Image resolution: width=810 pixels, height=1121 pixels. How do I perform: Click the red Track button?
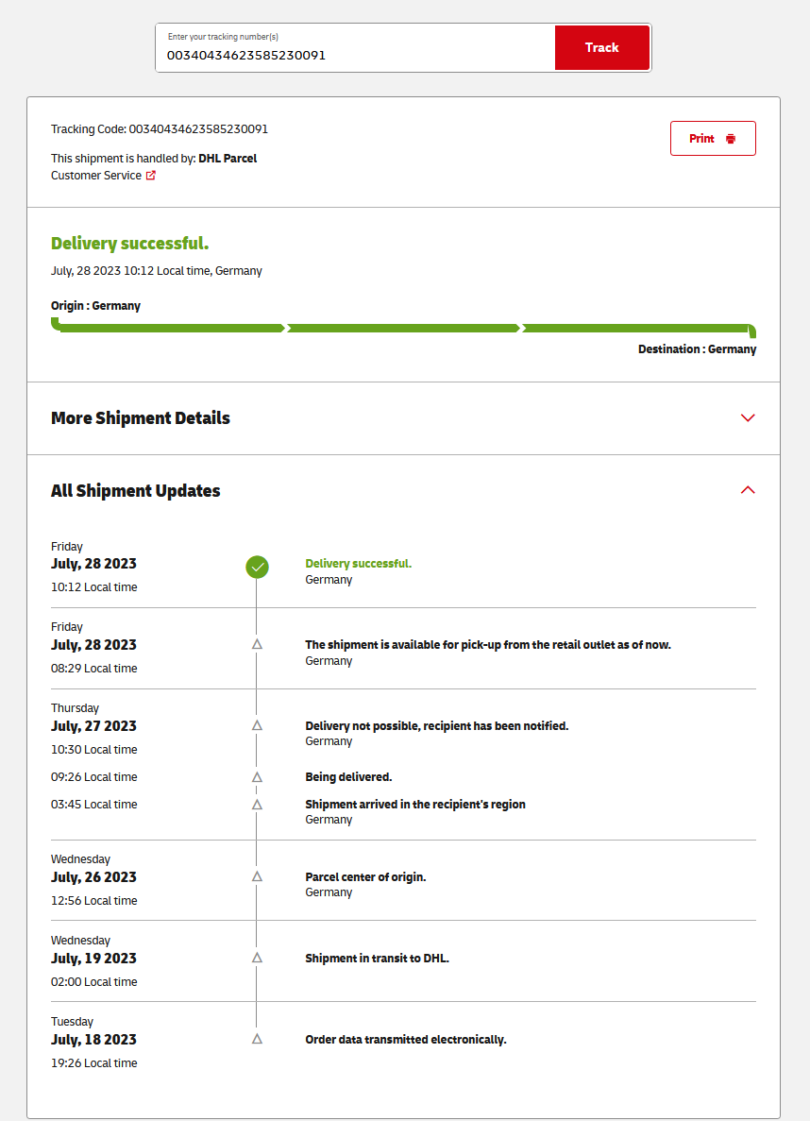pyautogui.click(x=601, y=47)
